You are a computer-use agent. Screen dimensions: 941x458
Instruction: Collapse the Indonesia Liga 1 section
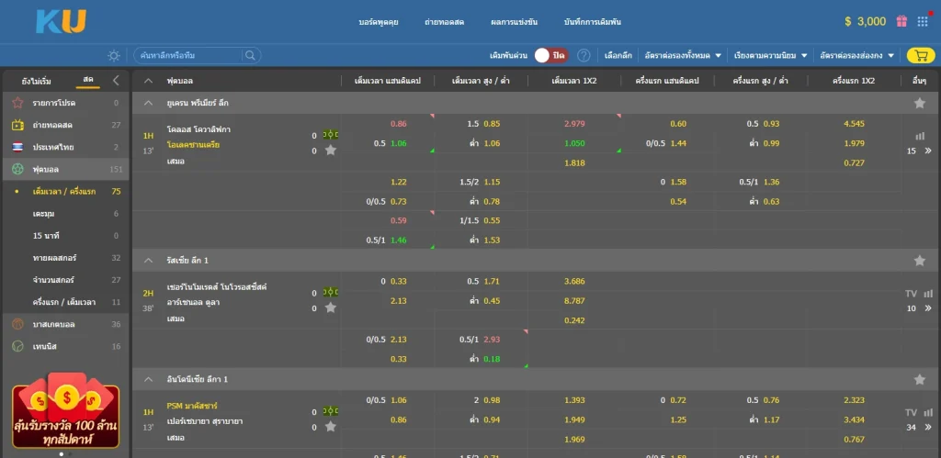pyautogui.click(x=148, y=379)
